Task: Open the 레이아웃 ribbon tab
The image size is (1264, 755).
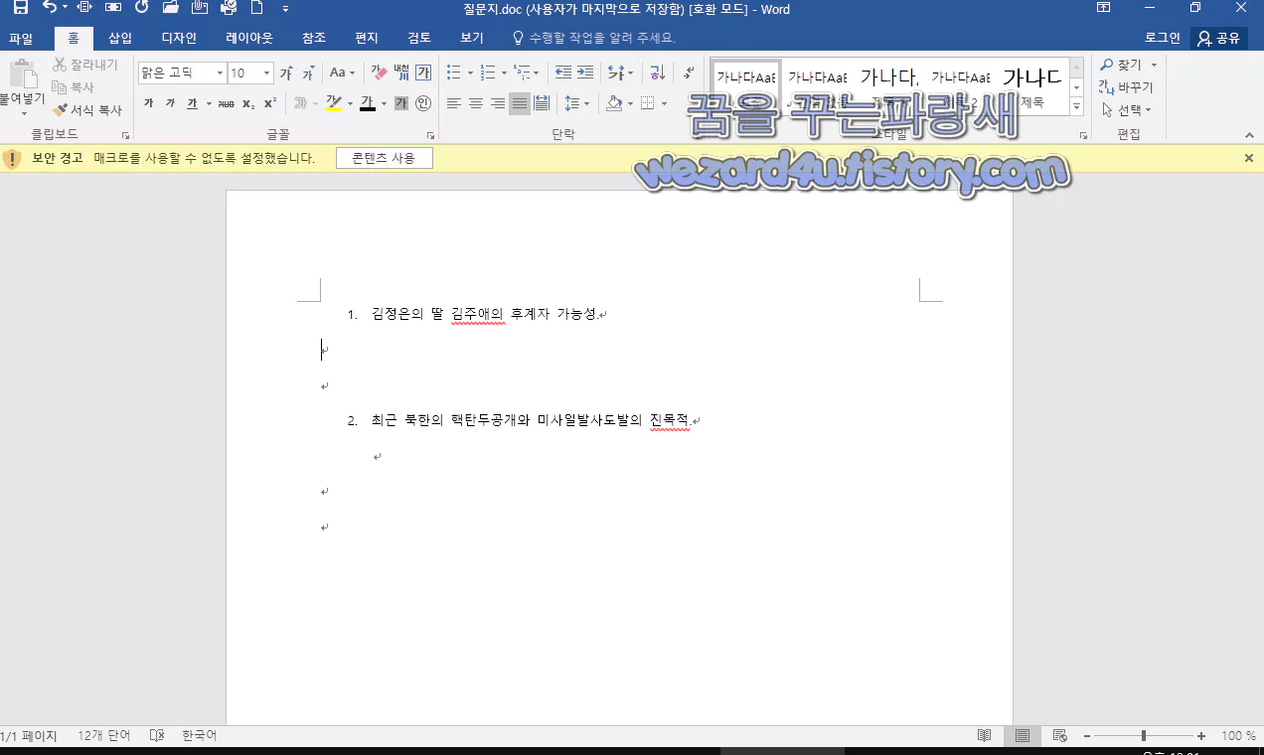Action: pyautogui.click(x=247, y=37)
